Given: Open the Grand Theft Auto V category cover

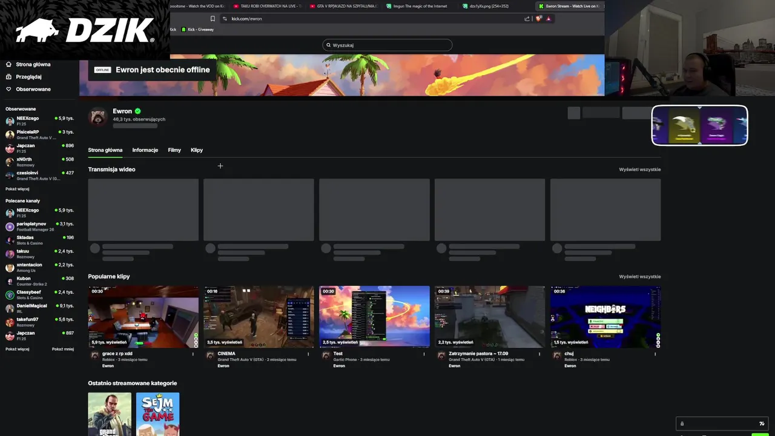Looking at the screenshot, I should click(110, 414).
